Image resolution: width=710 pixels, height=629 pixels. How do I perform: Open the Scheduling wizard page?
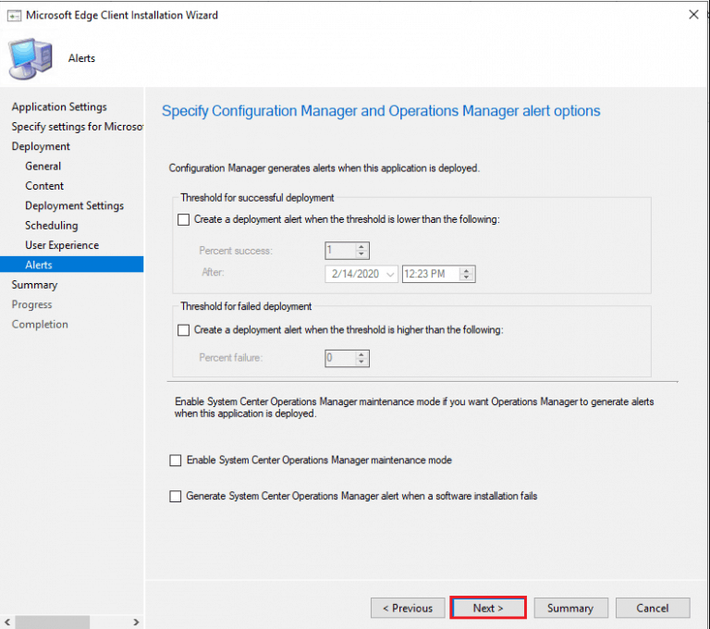[x=52, y=226]
